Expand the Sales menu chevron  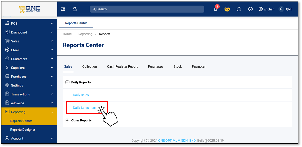coord(52,41)
